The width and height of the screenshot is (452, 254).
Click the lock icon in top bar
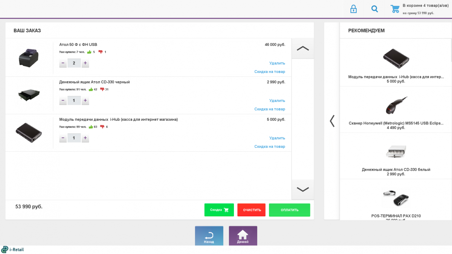tap(353, 9)
